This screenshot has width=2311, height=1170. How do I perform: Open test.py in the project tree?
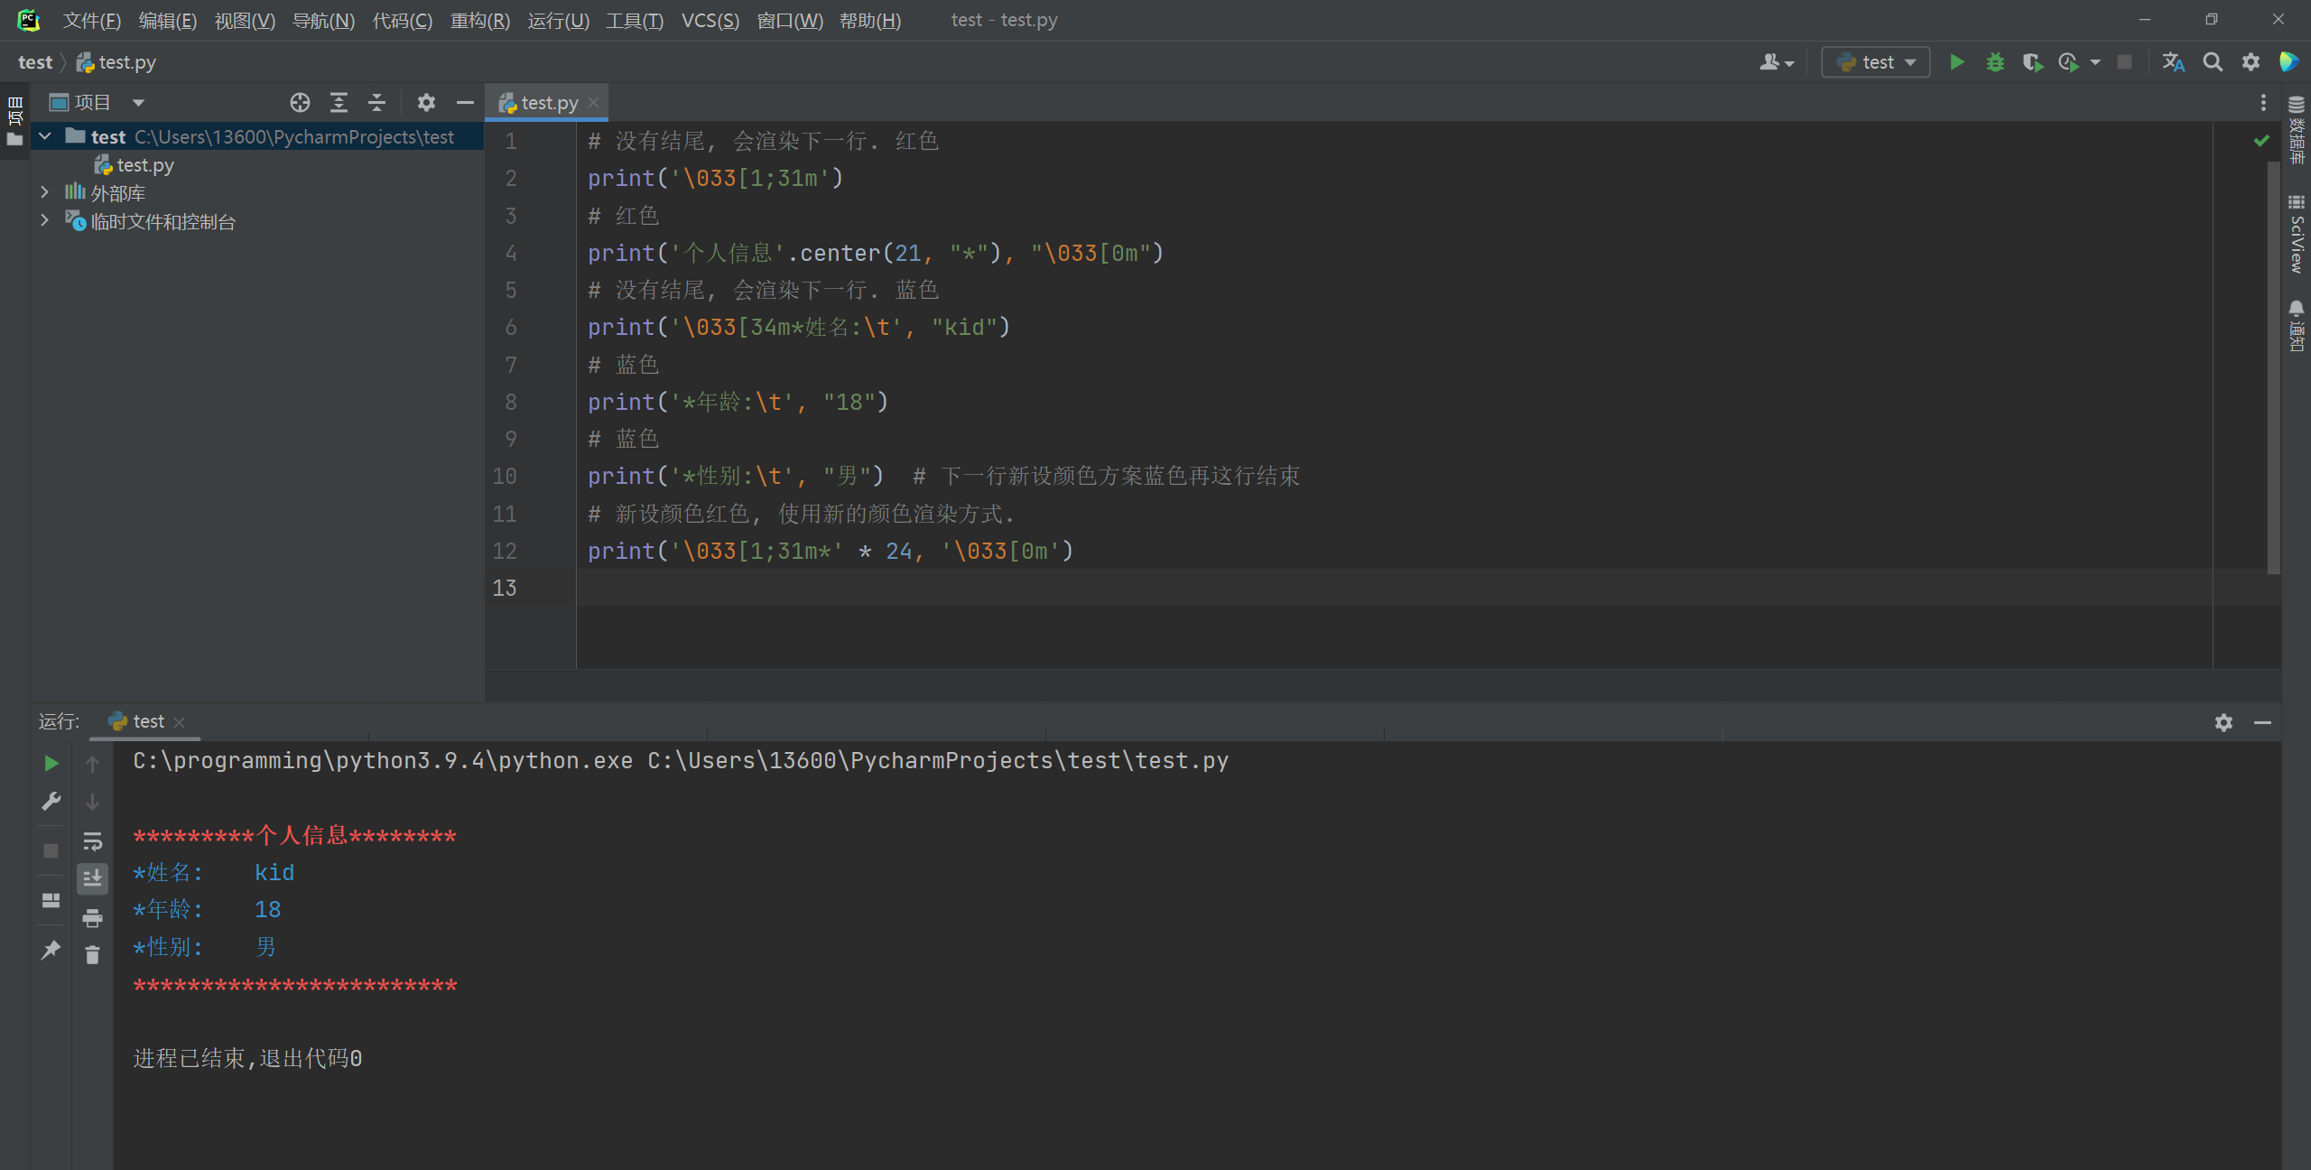click(x=144, y=165)
